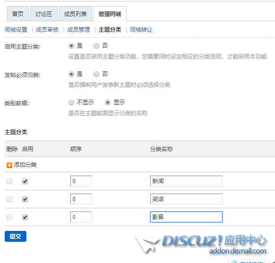Uncheck the enable box for 笑话 row

(25, 199)
